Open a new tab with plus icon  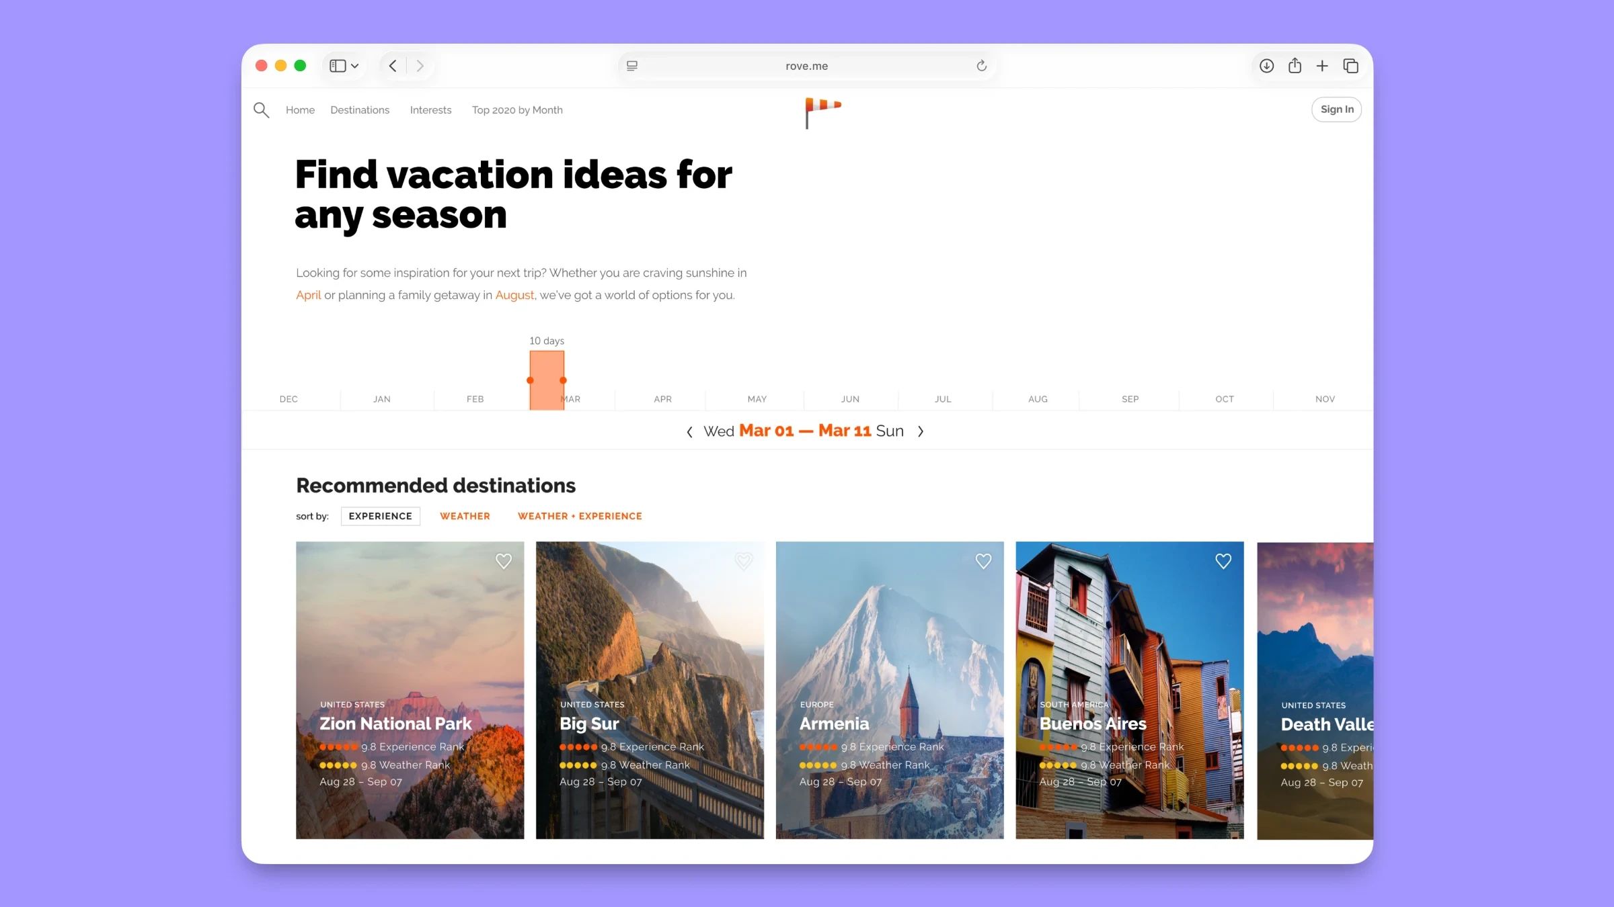(1322, 66)
